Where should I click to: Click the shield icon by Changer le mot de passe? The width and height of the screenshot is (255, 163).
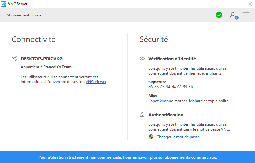(x=151, y=137)
